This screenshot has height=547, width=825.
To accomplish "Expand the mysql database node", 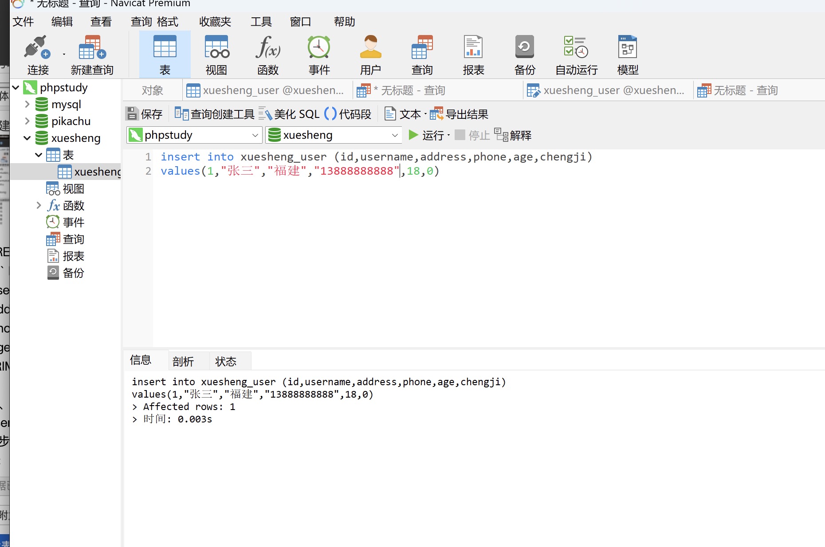I will (27, 105).
